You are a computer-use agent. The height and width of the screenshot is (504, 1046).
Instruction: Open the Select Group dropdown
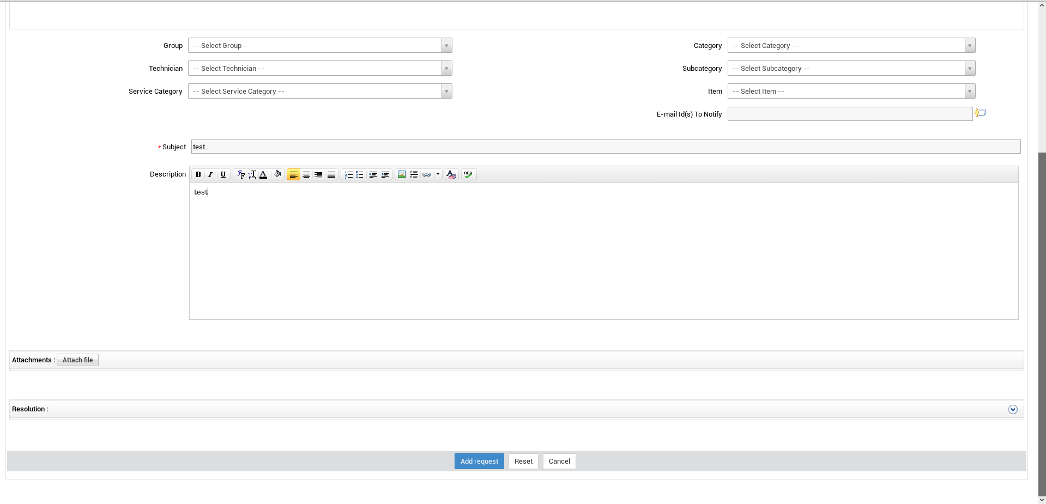(320, 46)
